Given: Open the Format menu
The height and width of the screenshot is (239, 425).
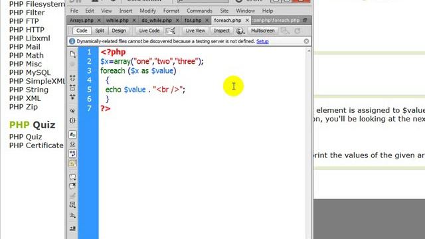Looking at the screenshot, I should click(x=171, y=11).
